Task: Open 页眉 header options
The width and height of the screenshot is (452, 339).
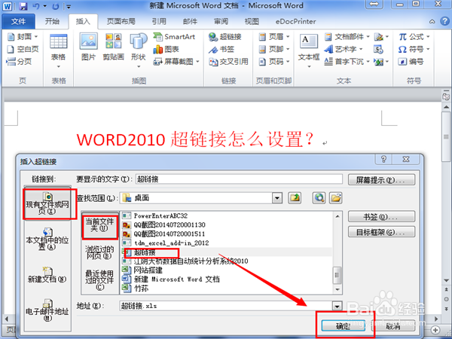Action: tap(274, 37)
